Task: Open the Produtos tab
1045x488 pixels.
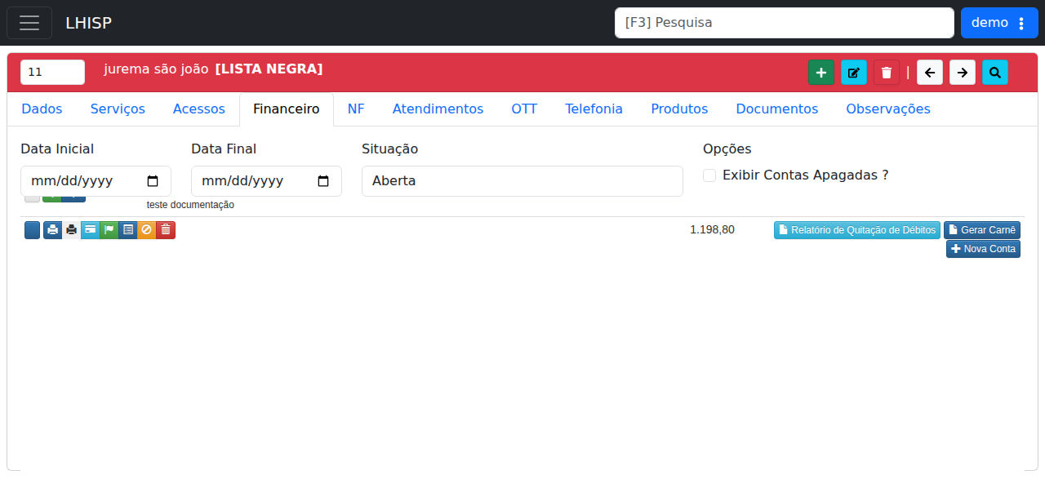Action: 679,109
